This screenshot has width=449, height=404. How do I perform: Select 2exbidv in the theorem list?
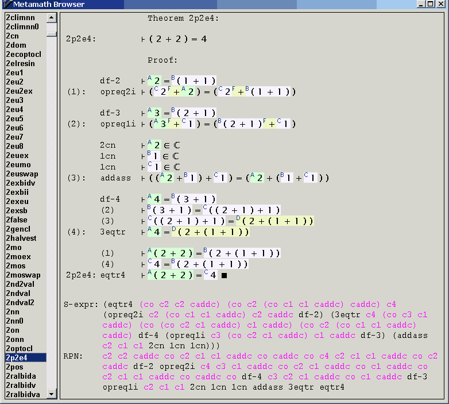click(21, 183)
